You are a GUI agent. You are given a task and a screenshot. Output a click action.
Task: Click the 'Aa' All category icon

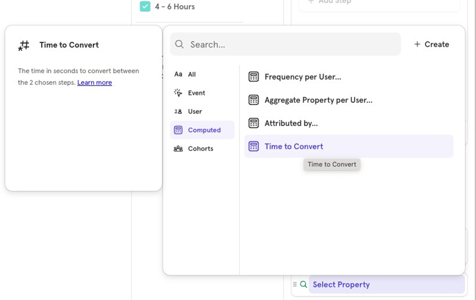pyautogui.click(x=178, y=74)
